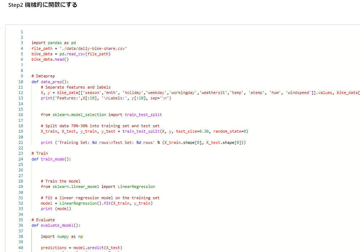The image size is (360, 252).
Task: Click the '# Evaluate' comment
Action: [43, 220]
